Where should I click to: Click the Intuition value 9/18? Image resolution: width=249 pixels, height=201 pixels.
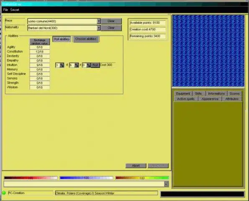click(x=40, y=65)
